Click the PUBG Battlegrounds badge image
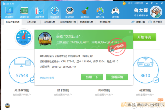This screenshot has height=110, width=165. [45, 39]
